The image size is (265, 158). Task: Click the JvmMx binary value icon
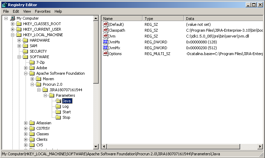106,48
